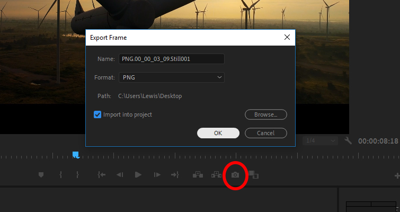Step back one frame

pos(120,175)
